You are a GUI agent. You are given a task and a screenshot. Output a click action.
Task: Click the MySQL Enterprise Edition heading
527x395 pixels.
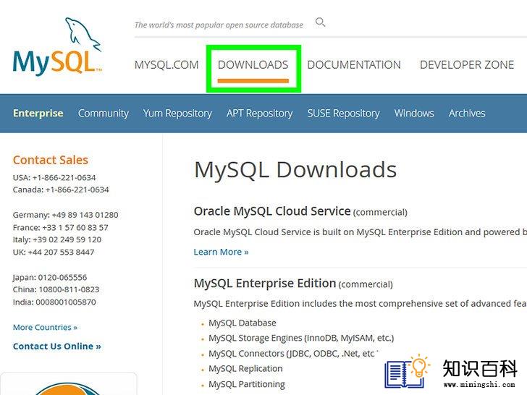[x=265, y=283]
